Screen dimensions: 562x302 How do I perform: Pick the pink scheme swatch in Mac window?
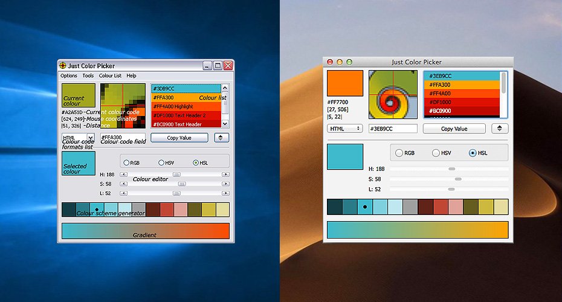pyautogui.click(x=455, y=207)
